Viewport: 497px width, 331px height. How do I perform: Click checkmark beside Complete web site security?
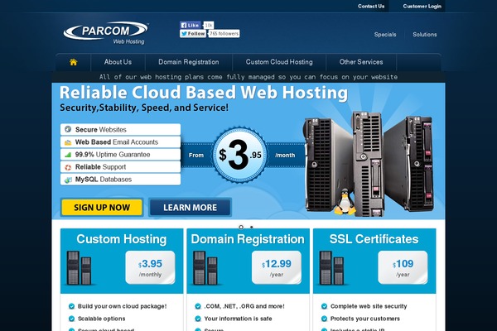point(324,306)
